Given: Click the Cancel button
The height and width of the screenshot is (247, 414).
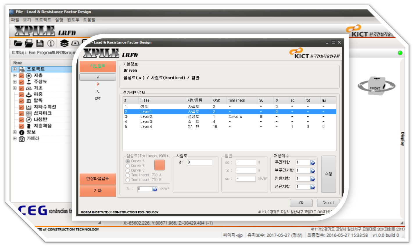Looking at the screenshot, I should pyautogui.click(x=328, y=203).
